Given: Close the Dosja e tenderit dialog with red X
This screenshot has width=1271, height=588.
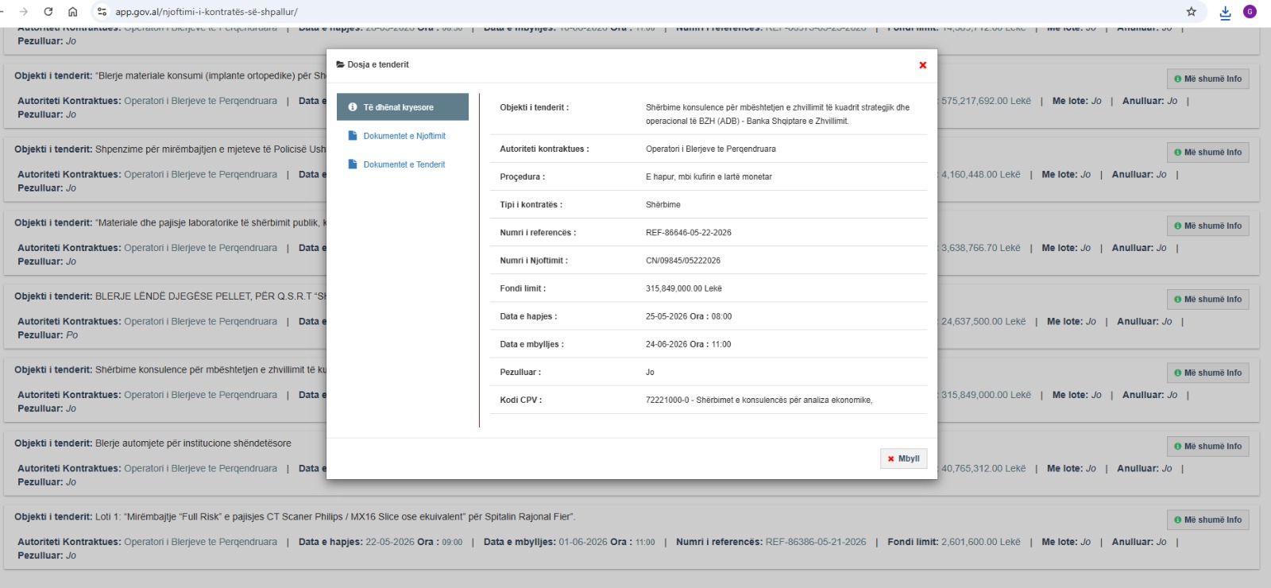Looking at the screenshot, I should tap(922, 65).
